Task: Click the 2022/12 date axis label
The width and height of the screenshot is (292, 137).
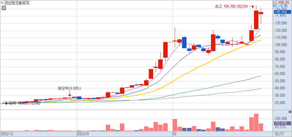Action: [7, 134]
